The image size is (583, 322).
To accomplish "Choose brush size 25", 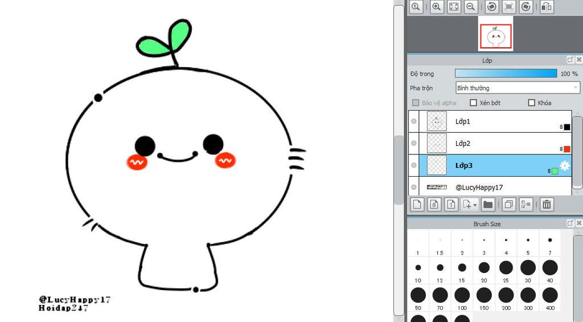I will [506, 271].
